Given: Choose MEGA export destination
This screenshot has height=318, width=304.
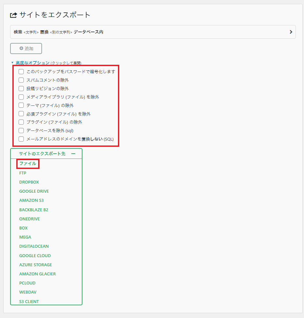Looking at the screenshot, I should (25, 237).
